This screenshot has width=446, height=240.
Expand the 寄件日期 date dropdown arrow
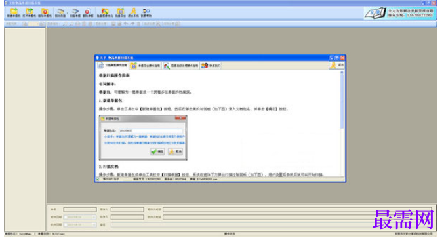[x=94, y=217]
